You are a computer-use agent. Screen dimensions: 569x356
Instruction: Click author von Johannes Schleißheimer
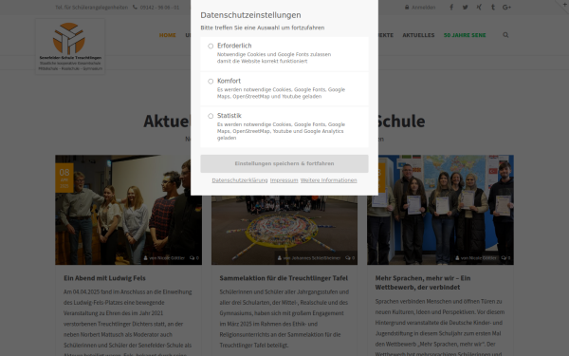pyautogui.click(x=309, y=258)
